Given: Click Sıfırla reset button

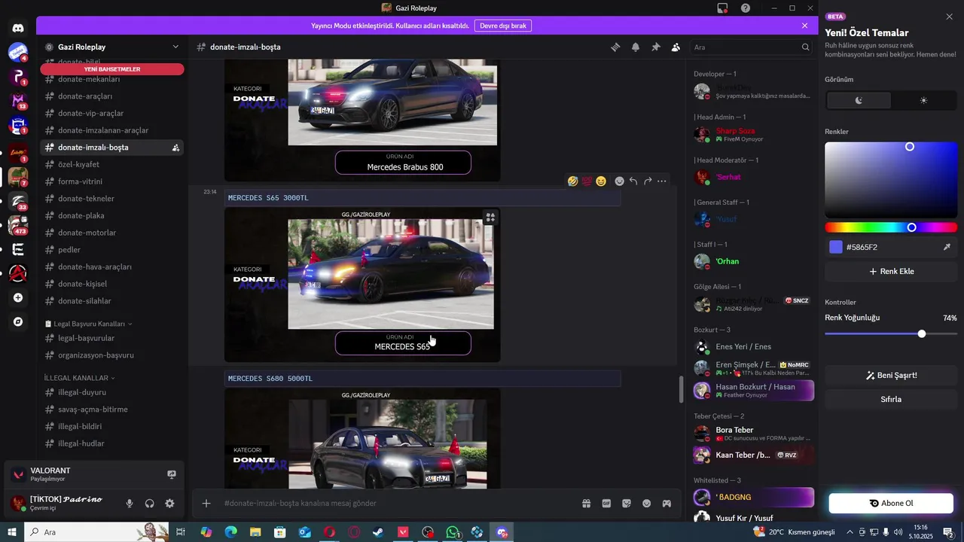Looking at the screenshot, I should [x=891, y=399].
